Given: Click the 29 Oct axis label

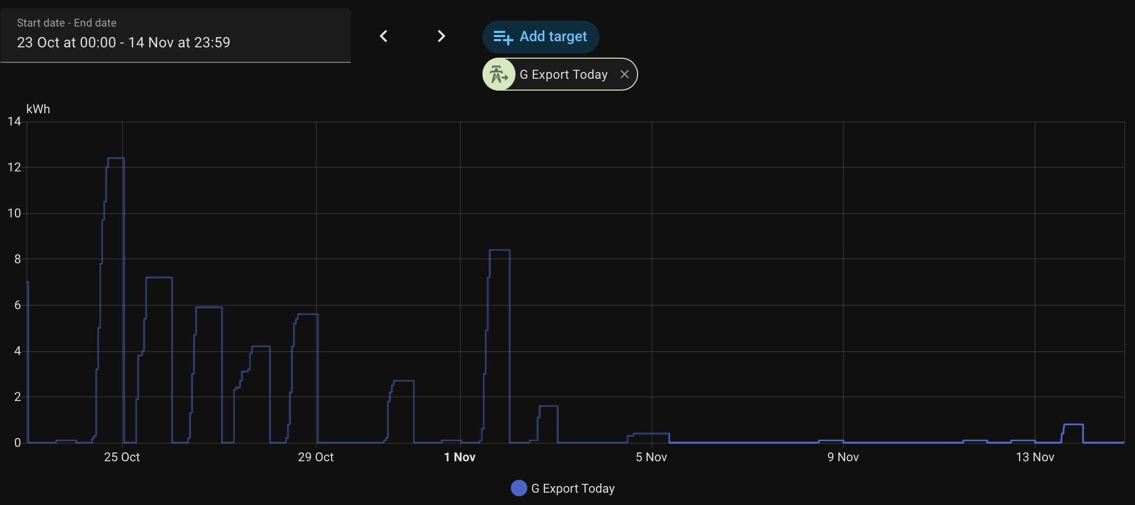Looking at the screenshot, I should (316, 457).
